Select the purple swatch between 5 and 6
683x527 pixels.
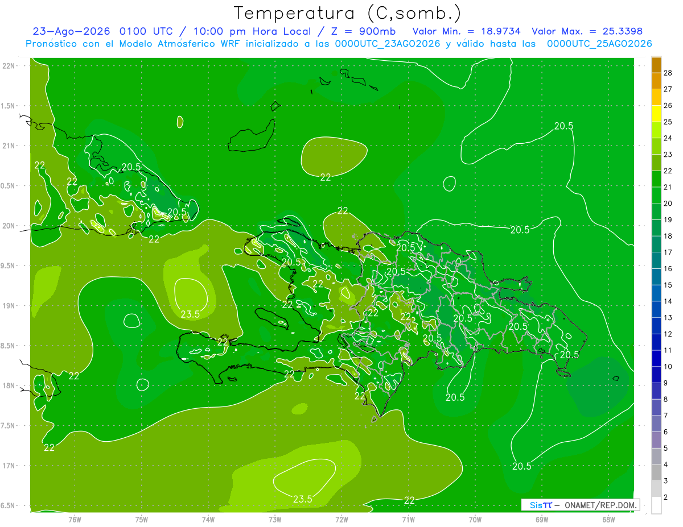[656, 440]
